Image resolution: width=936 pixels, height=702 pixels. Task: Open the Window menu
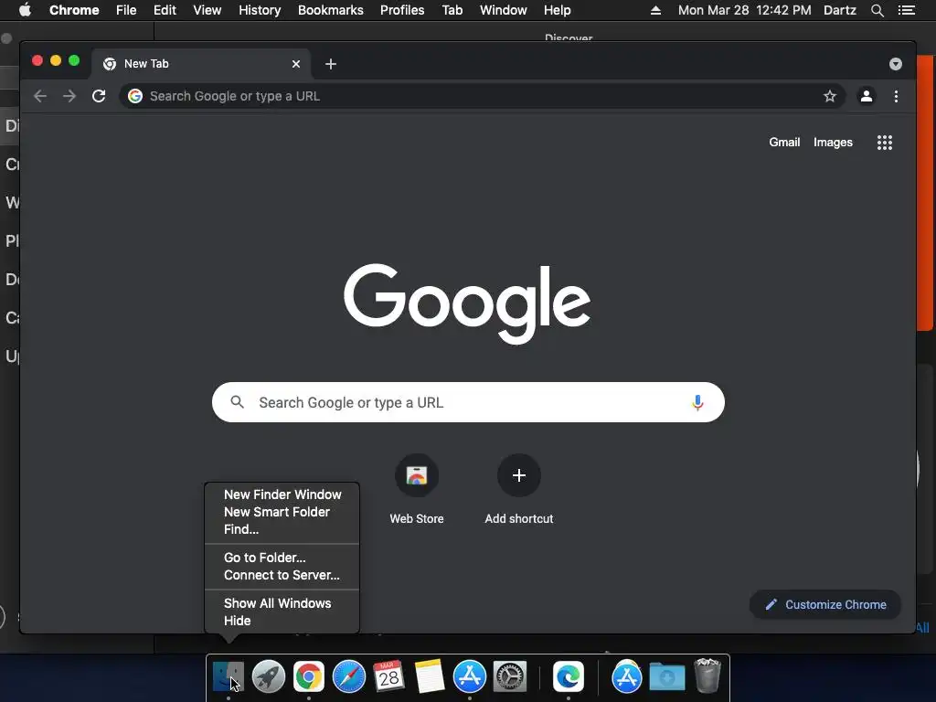pyautogui.click(x=504, y=10)
